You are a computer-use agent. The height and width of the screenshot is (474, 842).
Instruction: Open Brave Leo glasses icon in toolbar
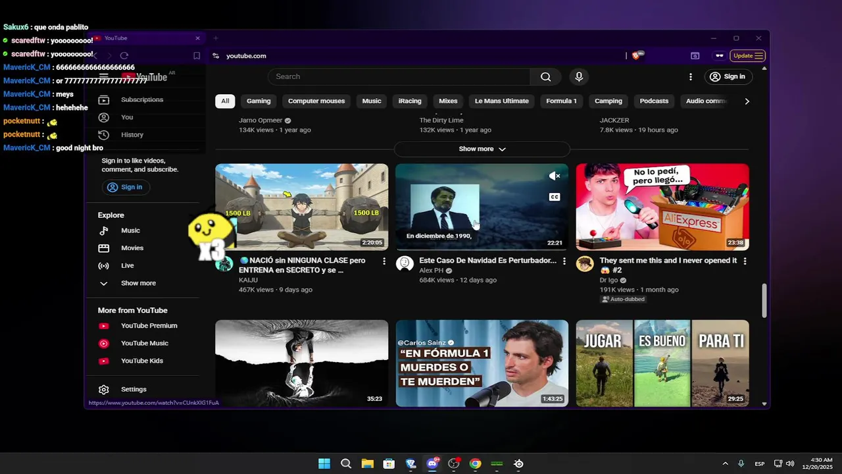pos(720,56)
